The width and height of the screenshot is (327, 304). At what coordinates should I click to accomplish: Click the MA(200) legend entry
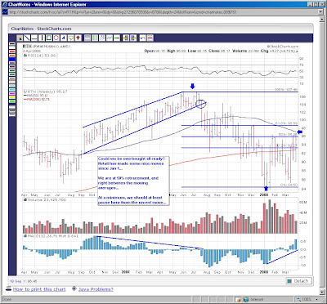pos(37,99)
